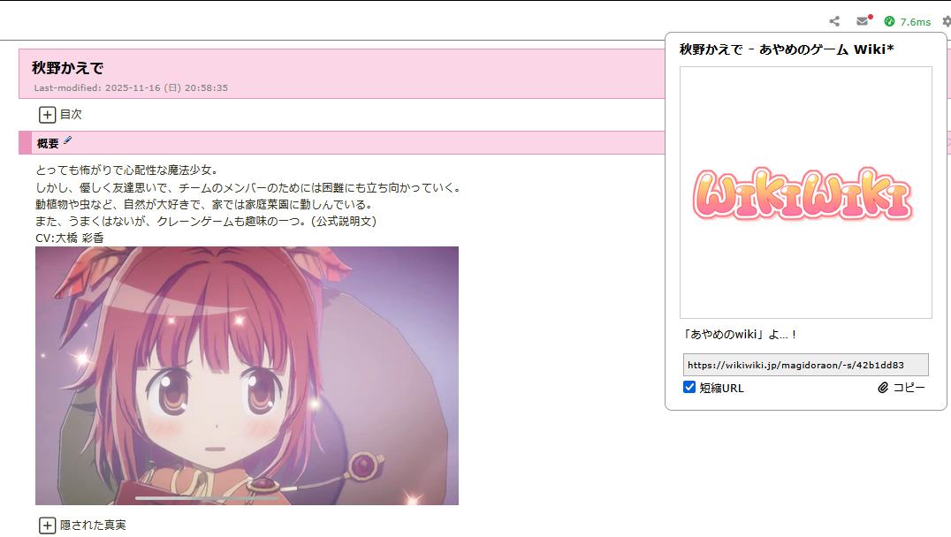Screen dimensions: 951x537
Task: Click the paperclip コピー button
Action: point(902,388)
